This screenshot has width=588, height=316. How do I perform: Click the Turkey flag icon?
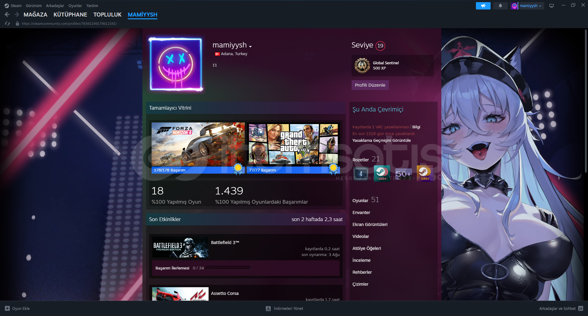click(x=217, y=54)
